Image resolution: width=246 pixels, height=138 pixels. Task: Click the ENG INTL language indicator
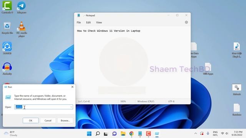215,133
